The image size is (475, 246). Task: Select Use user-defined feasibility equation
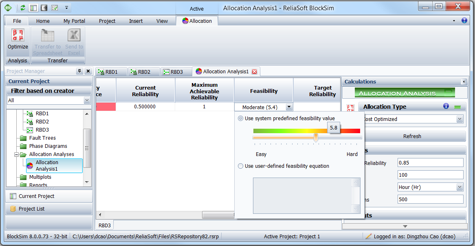point(241,166)
